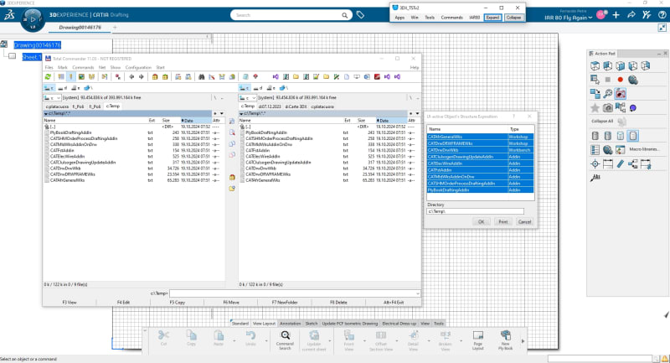
Task: Open dropdown arrow next to Undo
Action: pyautogui.click(x=266, y=340)
